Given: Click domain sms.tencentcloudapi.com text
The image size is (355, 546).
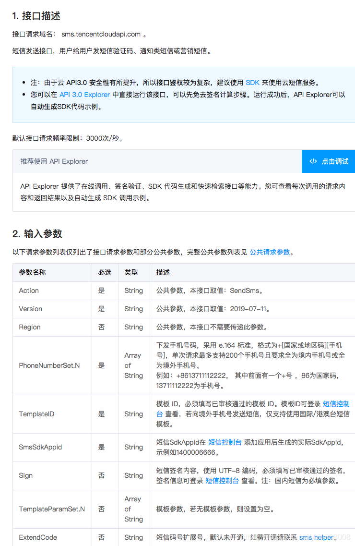Looking at the screenshot, I should (x=101, y=34).
